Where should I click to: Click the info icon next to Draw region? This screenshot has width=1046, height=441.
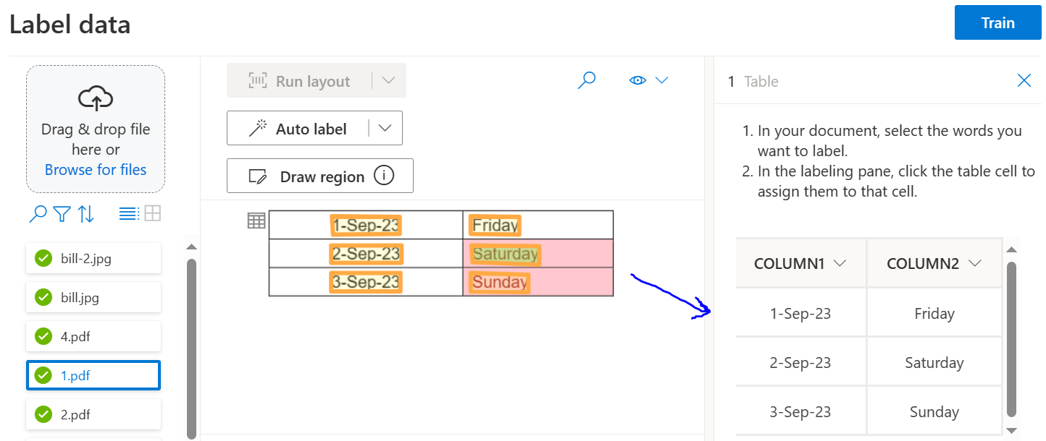tap(384, 175)
